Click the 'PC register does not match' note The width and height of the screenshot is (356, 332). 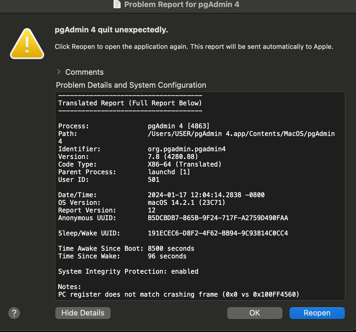178,294
